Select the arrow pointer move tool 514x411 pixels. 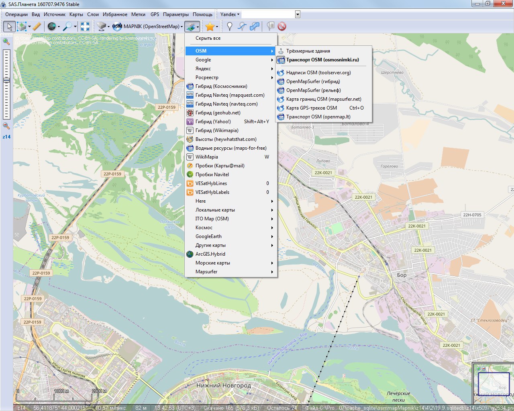pyautogui.click(x=9, y=26)
